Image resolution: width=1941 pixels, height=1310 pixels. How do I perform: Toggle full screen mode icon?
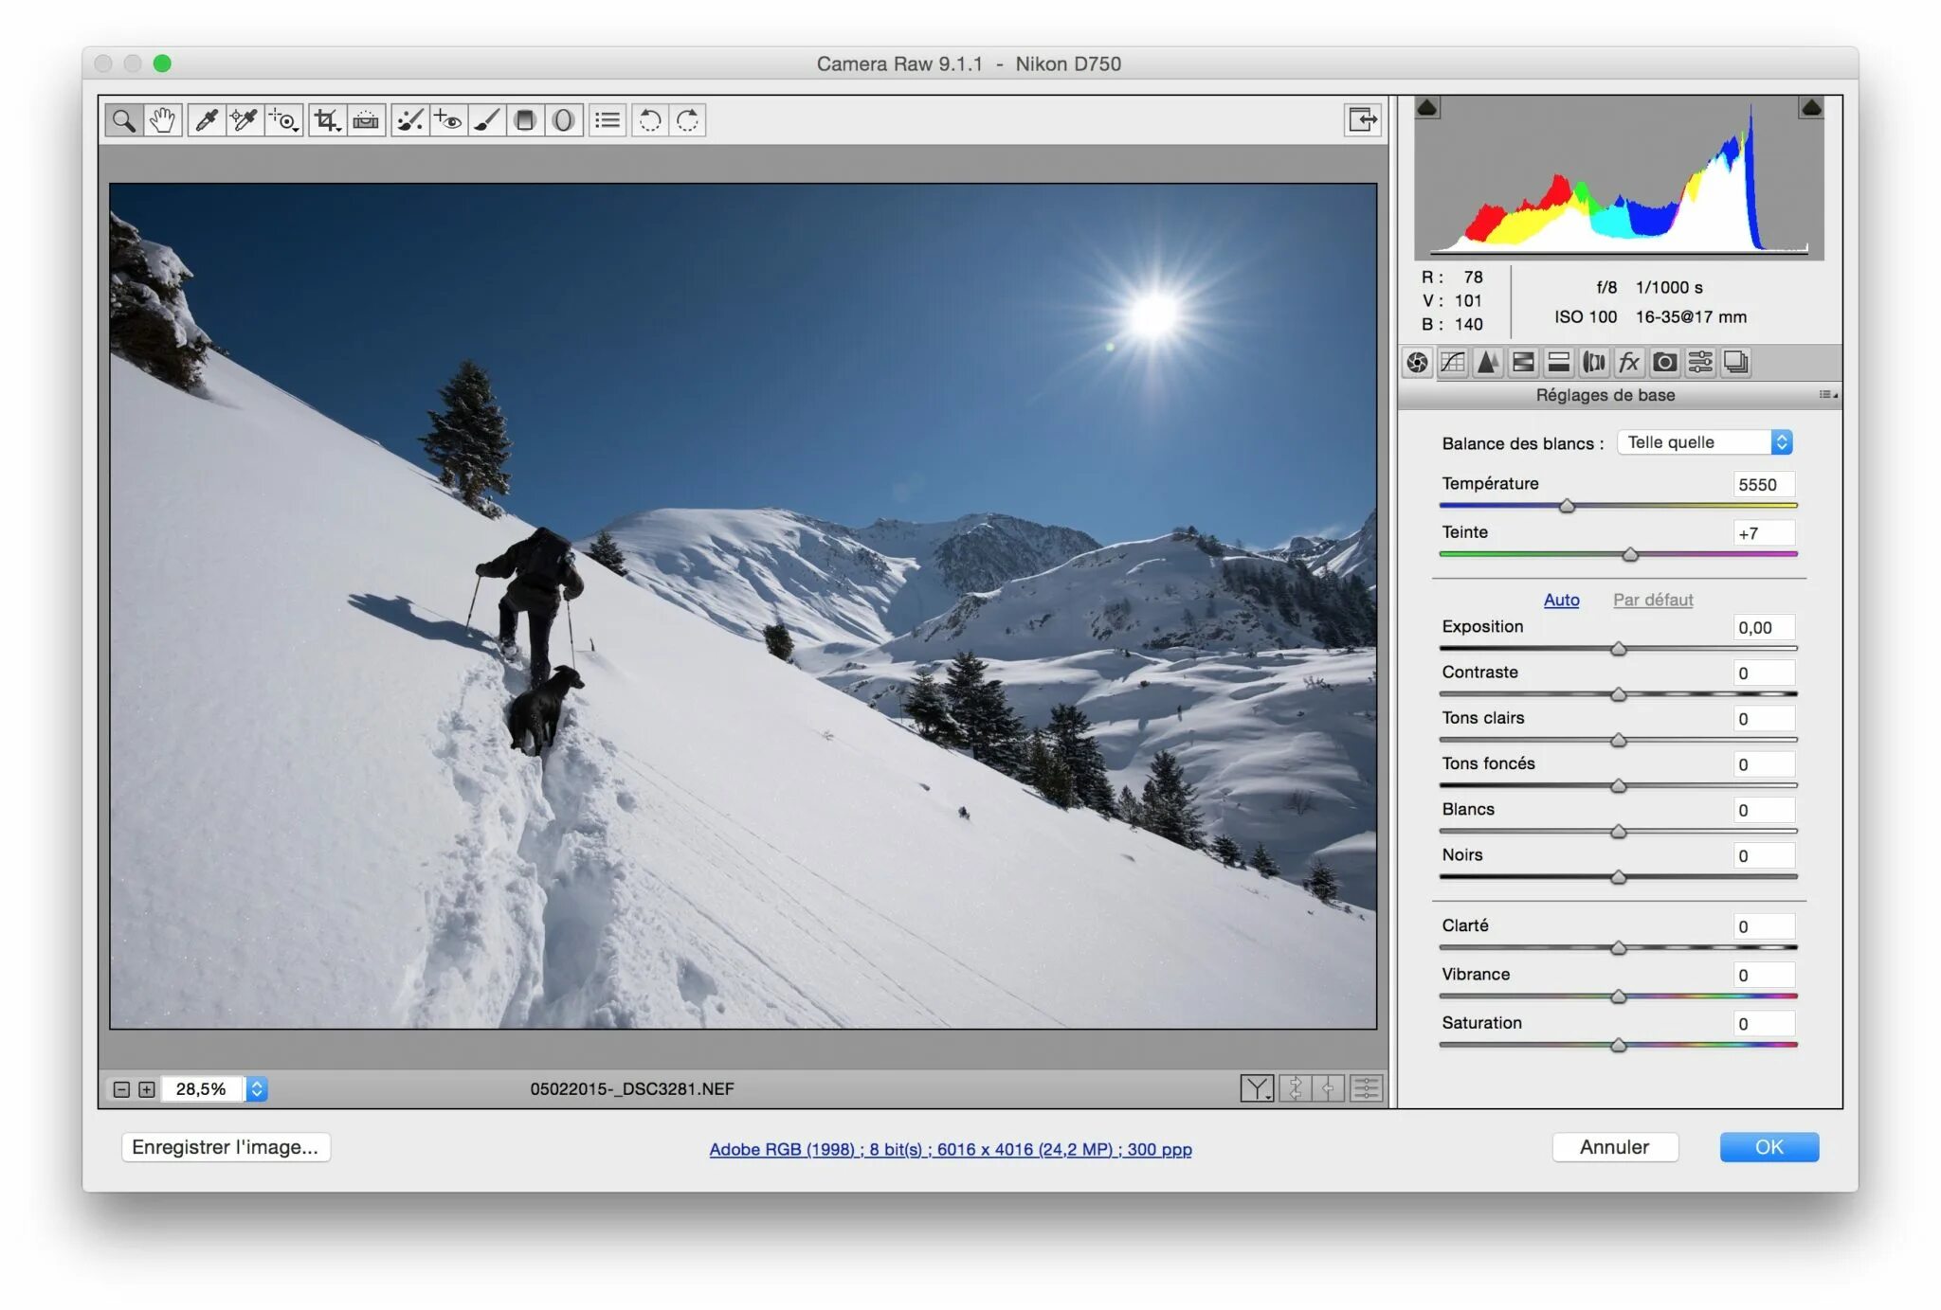(x=1362, y=119)
